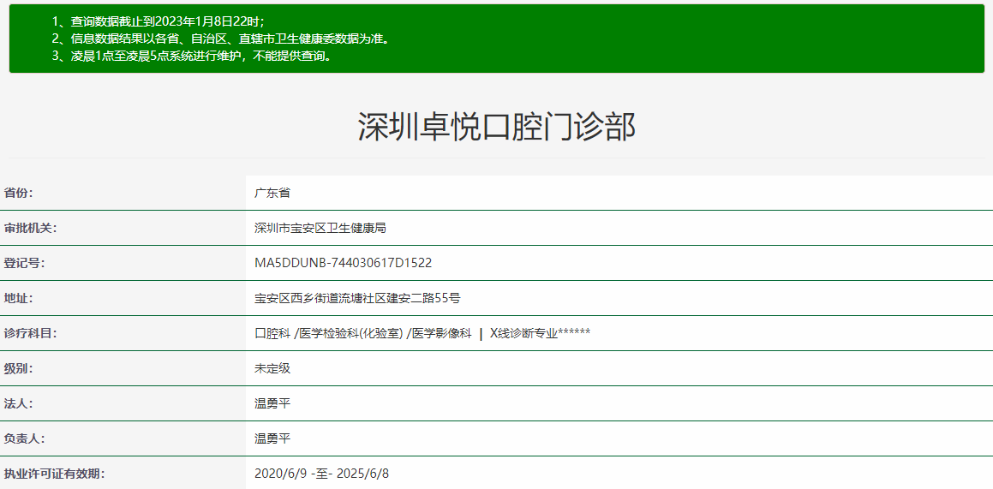This screenshot has height=489, width=993.
Task: Select 温勇平 in the 负责人 row
Action: click(272, 438)
